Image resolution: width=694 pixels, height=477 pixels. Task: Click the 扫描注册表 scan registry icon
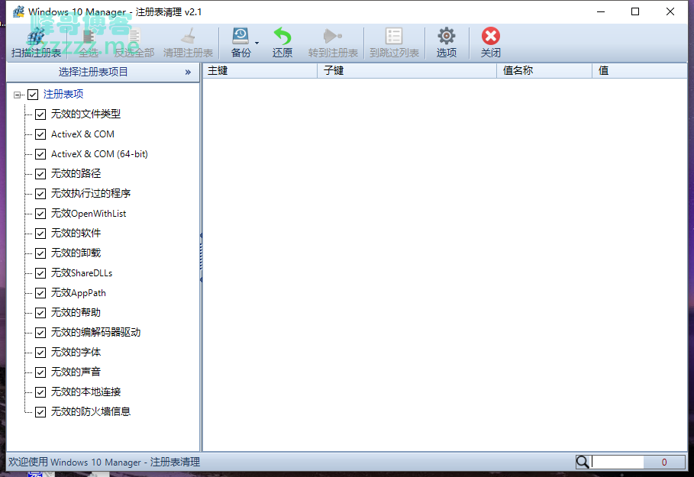click(36, 36)
